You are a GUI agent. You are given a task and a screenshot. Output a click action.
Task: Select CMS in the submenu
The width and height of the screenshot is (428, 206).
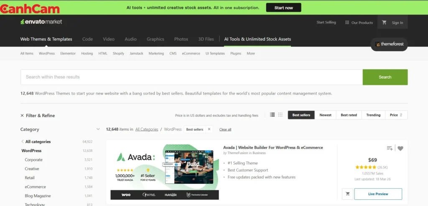point(173,54)
